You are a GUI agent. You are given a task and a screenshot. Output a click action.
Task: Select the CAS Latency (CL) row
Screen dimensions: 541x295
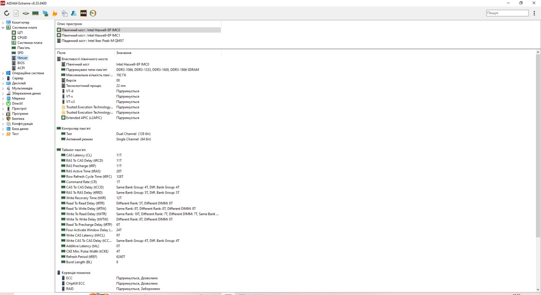pos(138,155)
